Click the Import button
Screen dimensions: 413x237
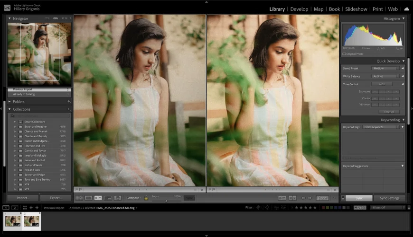point(23,198)
